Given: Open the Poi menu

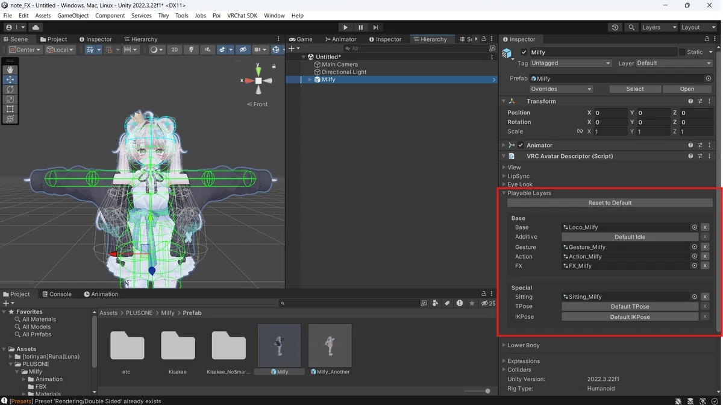Looking at the screenshot, I should click(216, 16).
